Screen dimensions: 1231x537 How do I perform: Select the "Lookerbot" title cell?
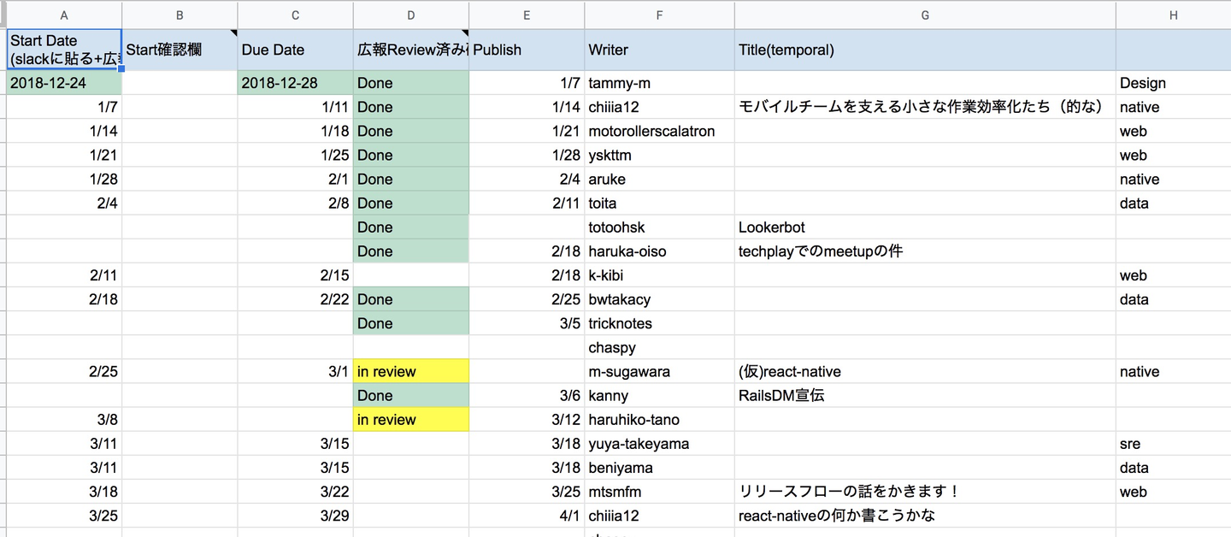925,227
